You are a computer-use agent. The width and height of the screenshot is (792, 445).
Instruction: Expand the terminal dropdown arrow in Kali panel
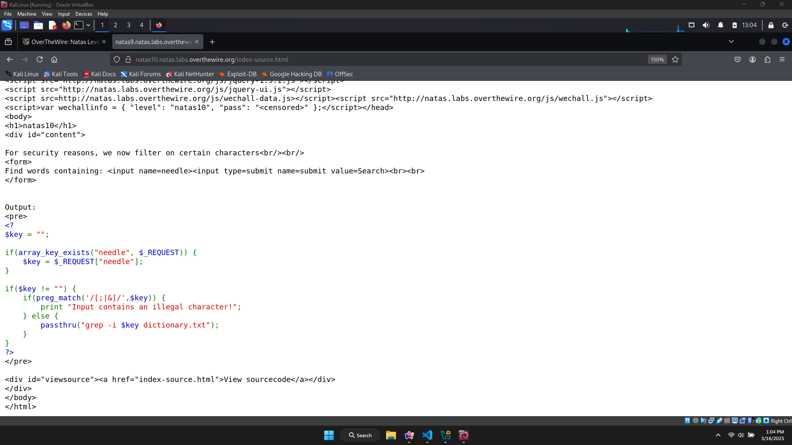[x=88, y=25]
